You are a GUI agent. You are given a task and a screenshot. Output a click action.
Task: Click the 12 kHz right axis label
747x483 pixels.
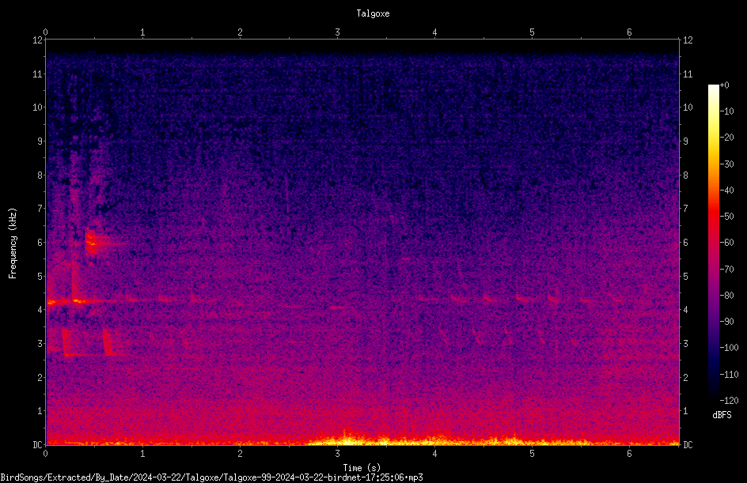pyautogui.click(x=688, y=40)
